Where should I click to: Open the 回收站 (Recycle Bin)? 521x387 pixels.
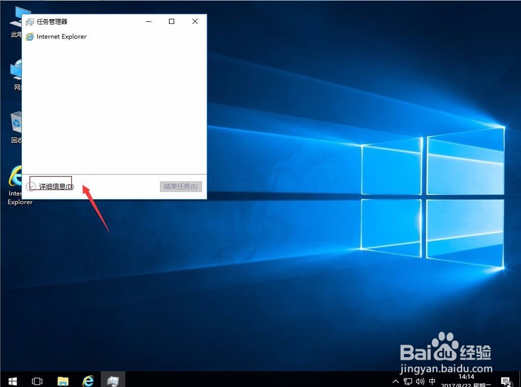tap(16, 125)
